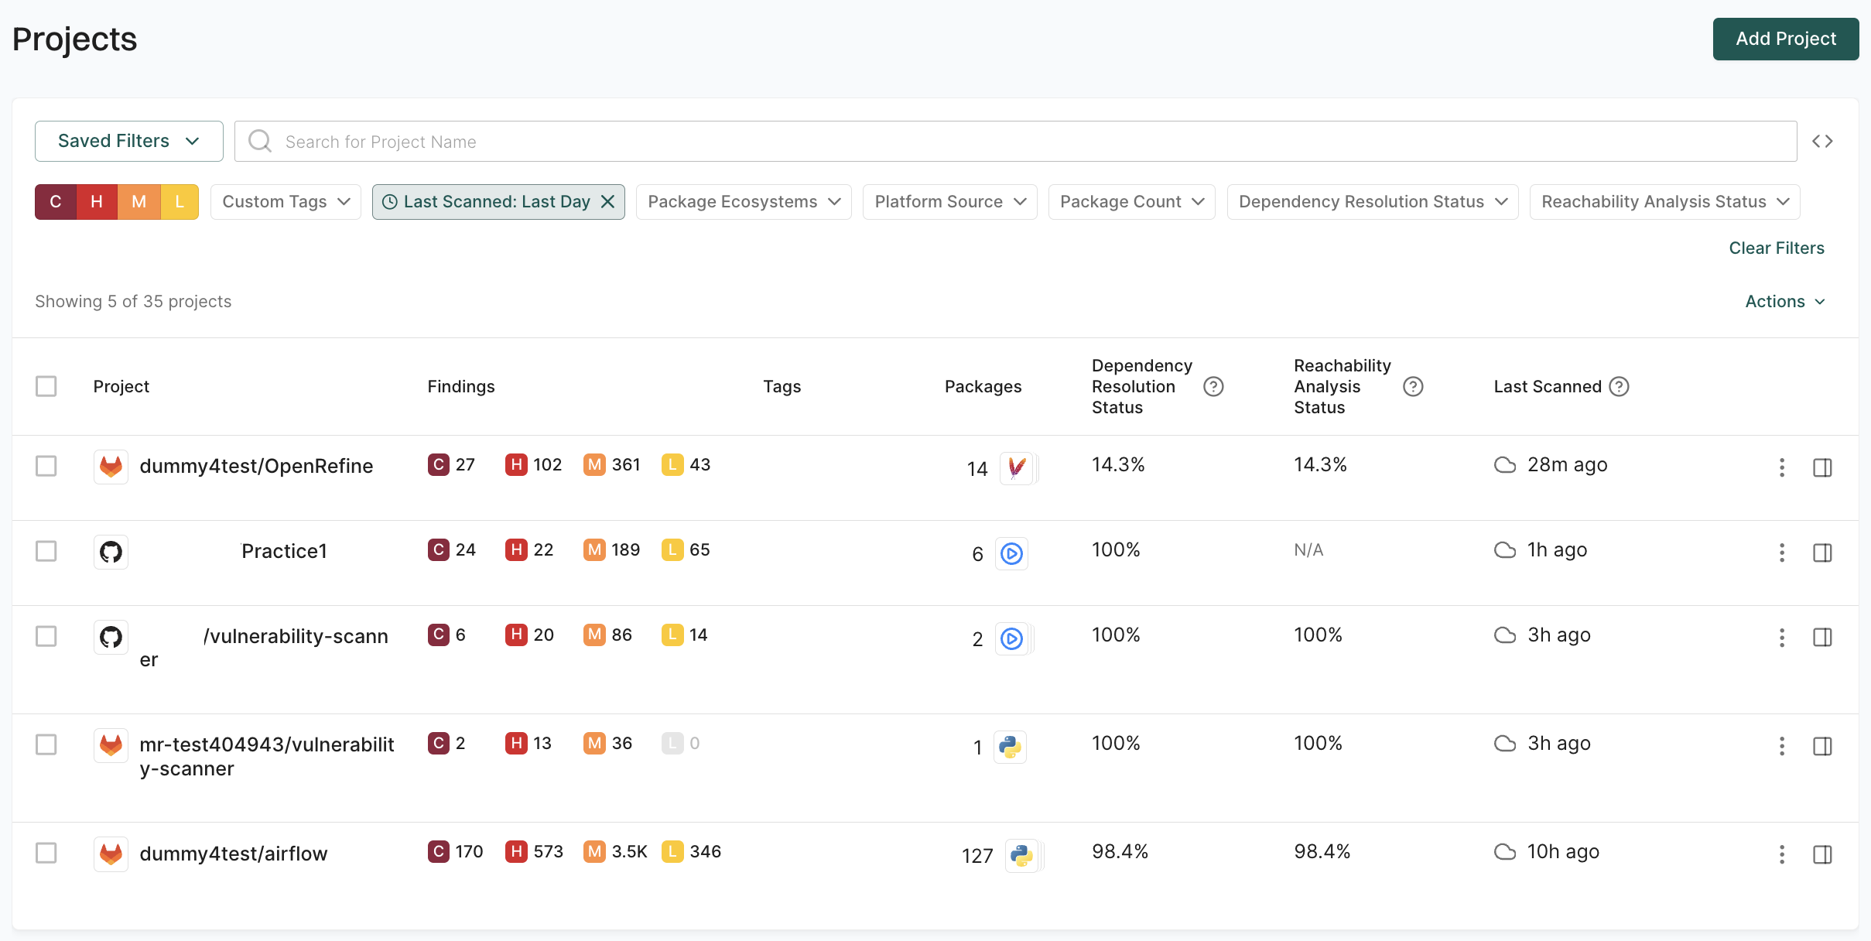Click the Python package icon in airflow row

[x=1021, y=855]
